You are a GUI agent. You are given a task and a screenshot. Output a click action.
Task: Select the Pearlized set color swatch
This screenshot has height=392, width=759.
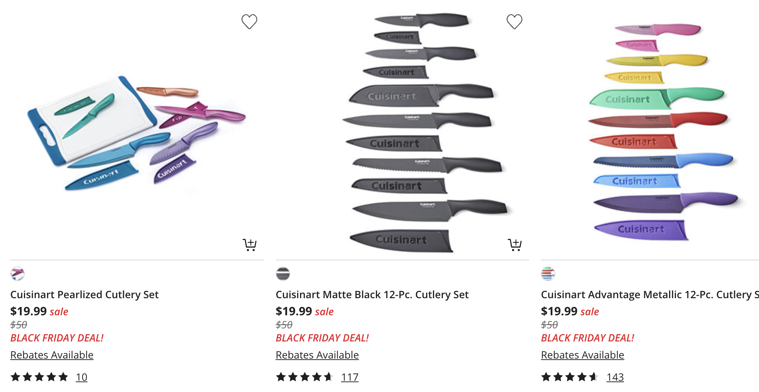coord(17,274)
